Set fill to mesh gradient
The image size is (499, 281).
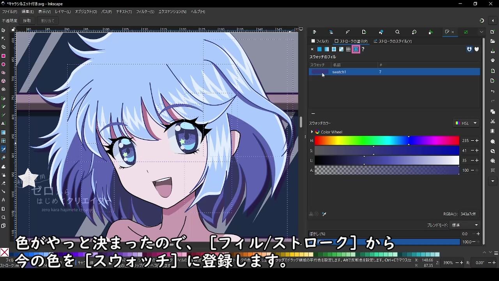341,49
